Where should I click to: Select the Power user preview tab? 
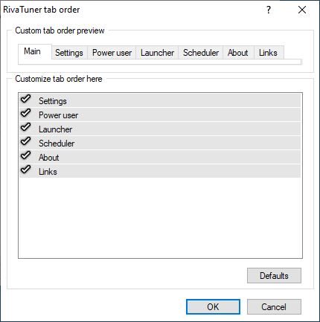[112, 53]
